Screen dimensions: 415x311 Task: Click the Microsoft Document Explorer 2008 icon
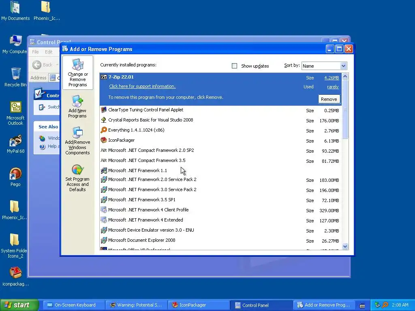pos(104,240)
